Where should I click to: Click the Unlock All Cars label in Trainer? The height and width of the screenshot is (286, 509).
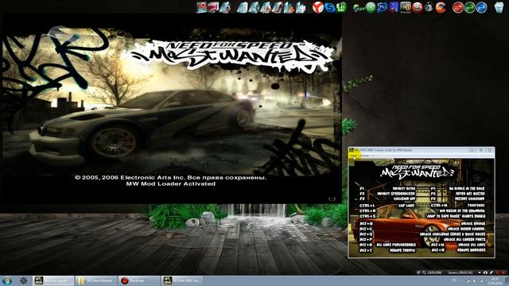point(472,245)
